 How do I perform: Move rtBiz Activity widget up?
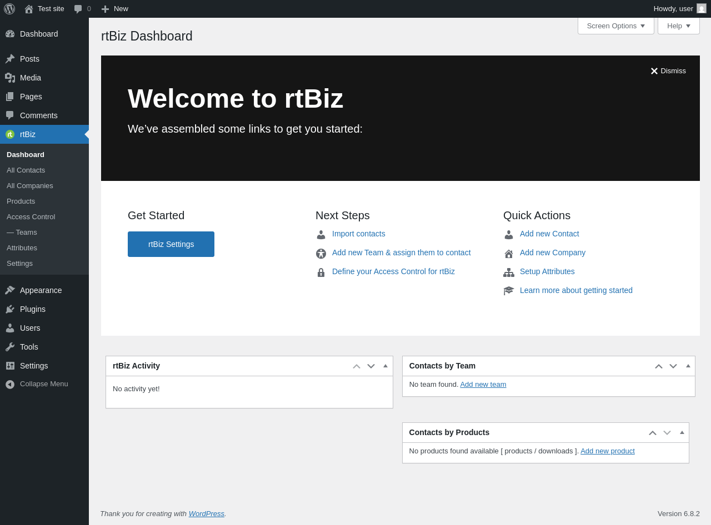357,366
